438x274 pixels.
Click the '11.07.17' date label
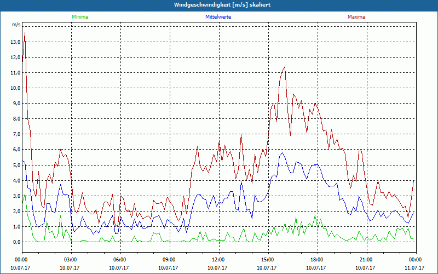pyautogui.click(x=414, y=267)
